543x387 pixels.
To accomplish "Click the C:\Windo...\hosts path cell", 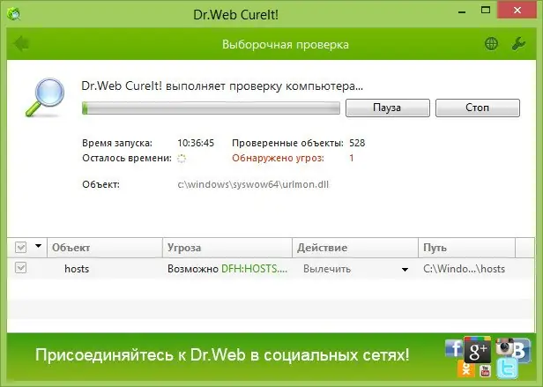I will tap(464, 269).
